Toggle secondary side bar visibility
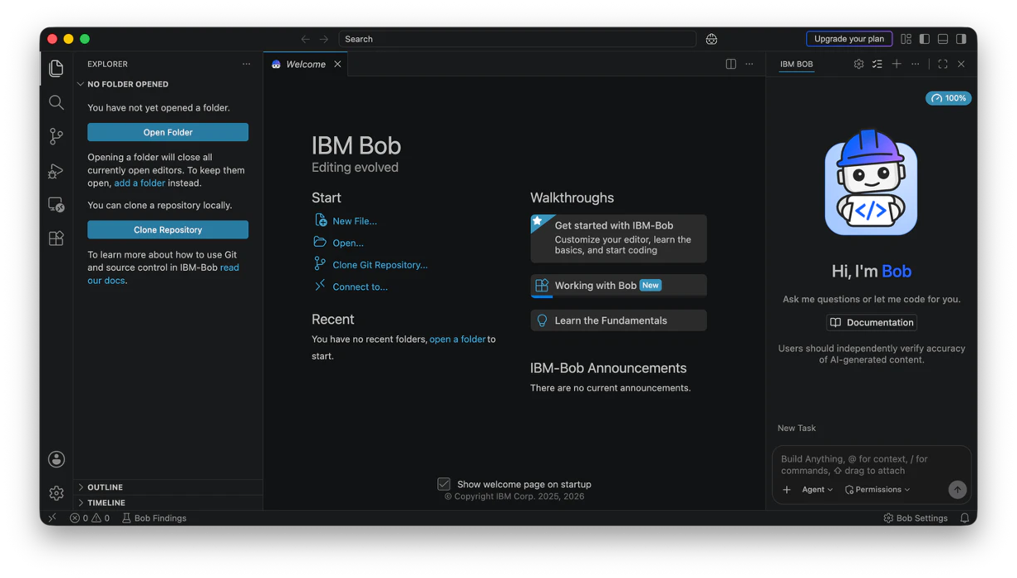This screenshot has height=578, width=1017. [961, 39]
